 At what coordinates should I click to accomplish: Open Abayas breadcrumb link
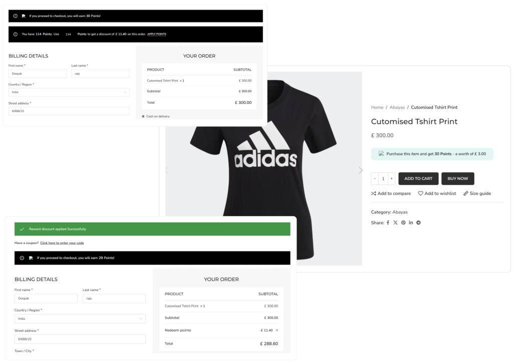[397, 107]
